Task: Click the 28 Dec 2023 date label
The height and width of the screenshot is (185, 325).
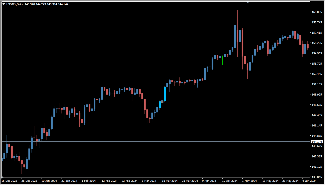Action: click(x=29, y=181)
